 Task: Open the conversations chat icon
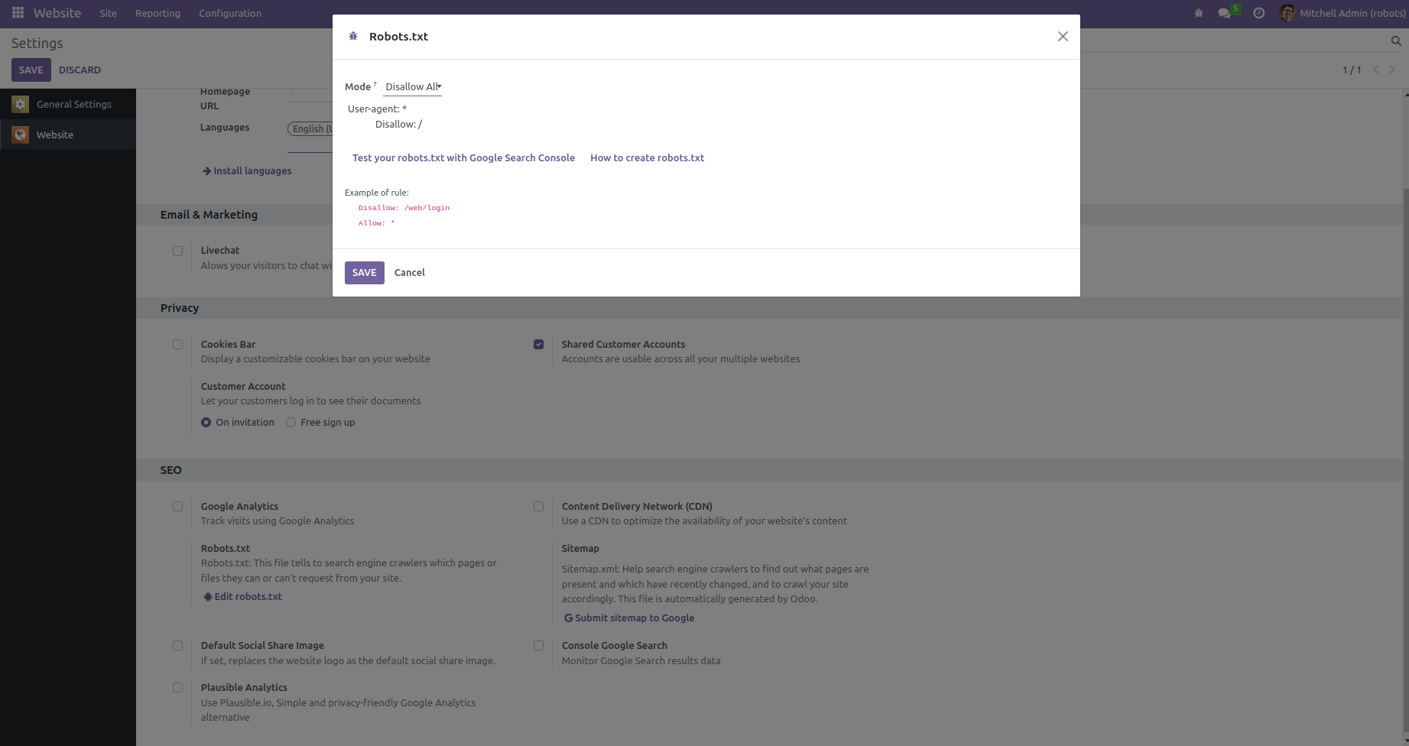pos(1224,13)
